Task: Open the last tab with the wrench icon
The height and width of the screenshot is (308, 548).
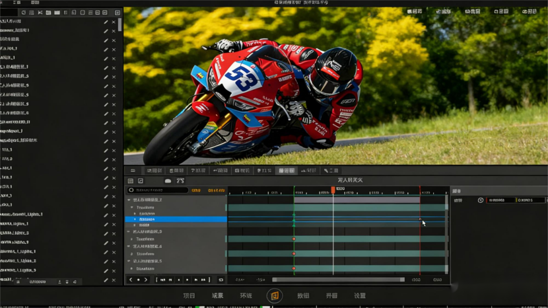Action: tap(331, 171)
